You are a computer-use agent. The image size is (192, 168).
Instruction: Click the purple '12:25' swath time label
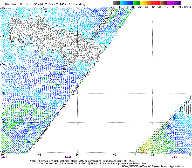4,157
